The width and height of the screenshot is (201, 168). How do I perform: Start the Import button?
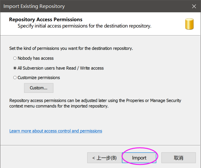[x=139, y=158]
